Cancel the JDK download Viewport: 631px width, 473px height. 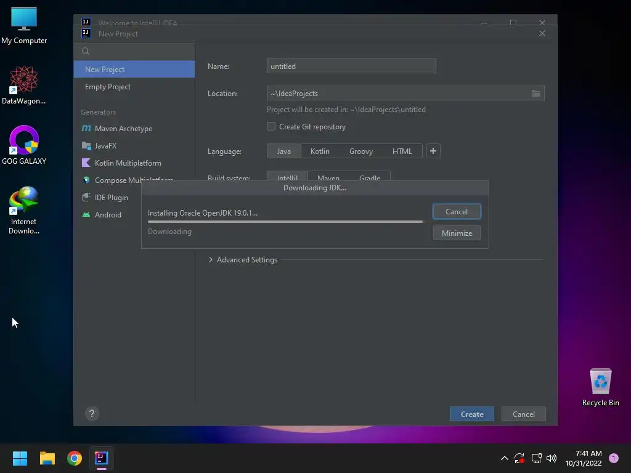point(457,212)
